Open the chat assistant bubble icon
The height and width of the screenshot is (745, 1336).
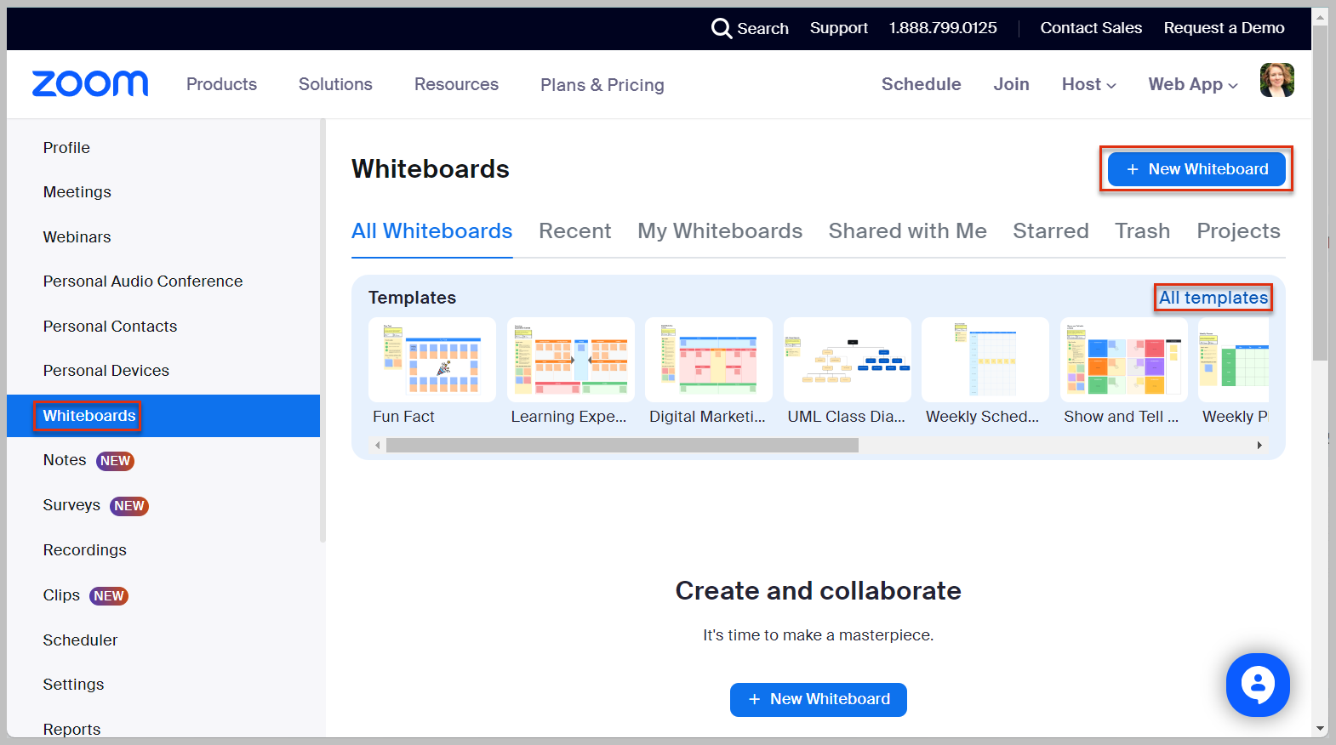1258,685
